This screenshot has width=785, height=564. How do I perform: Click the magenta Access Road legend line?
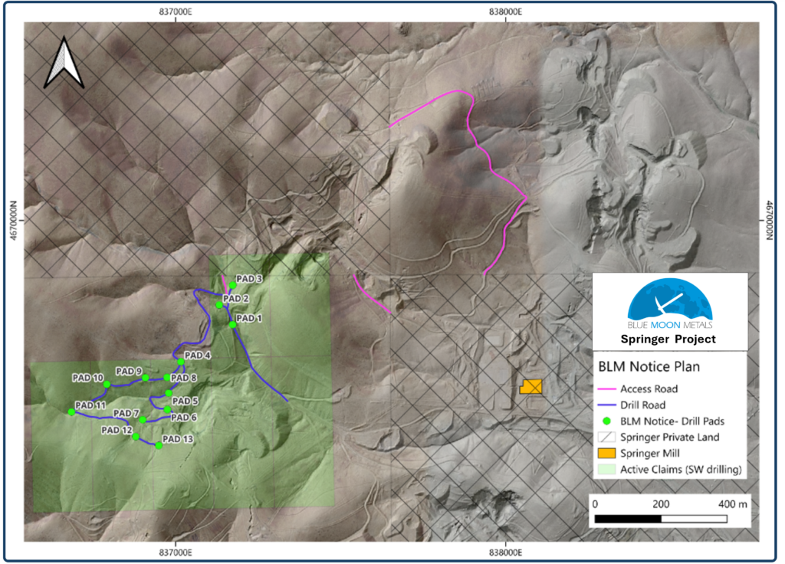pyautogui.click(x=606, y=389)
